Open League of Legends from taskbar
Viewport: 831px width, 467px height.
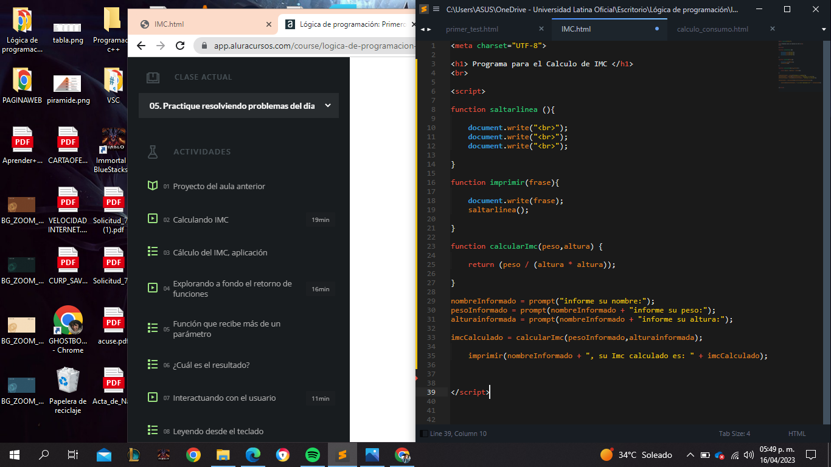134,455
